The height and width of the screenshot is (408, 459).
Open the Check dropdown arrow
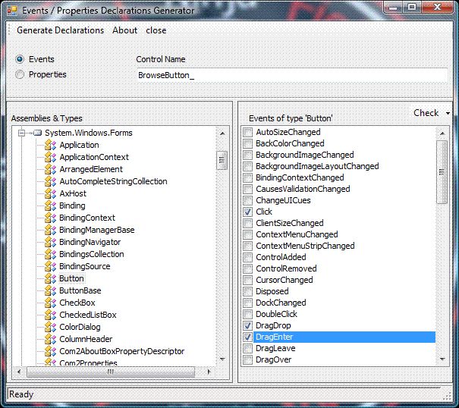click(448, 113)
